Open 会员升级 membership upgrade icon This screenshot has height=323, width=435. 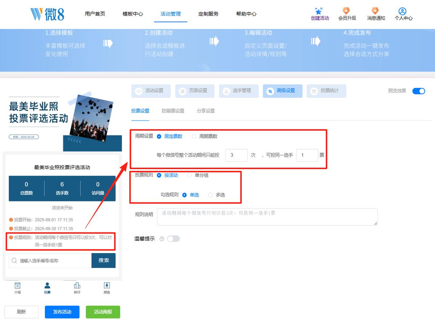tap(347, 11)
